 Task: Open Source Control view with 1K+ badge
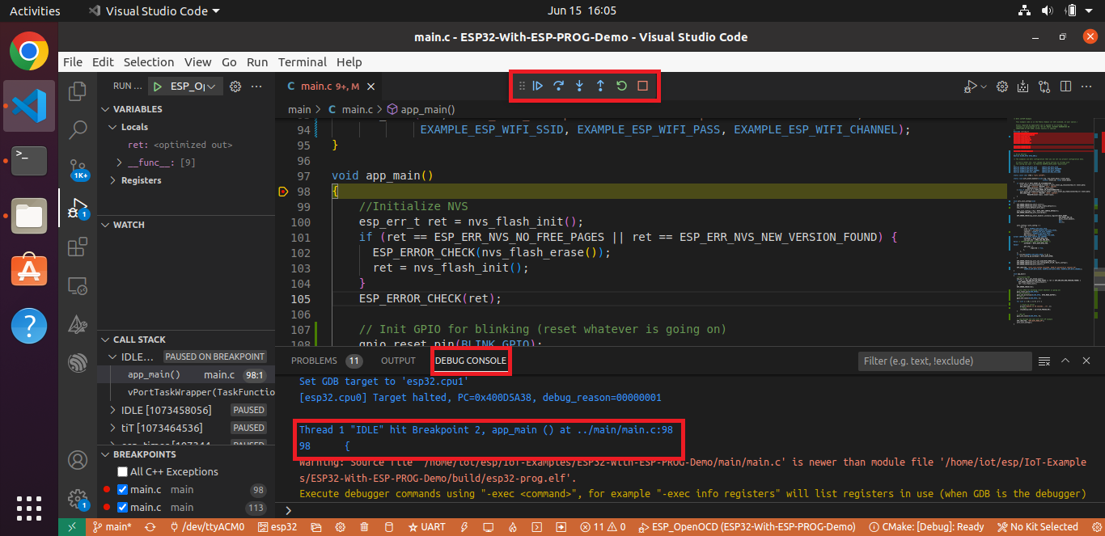(x=78, y=167)
